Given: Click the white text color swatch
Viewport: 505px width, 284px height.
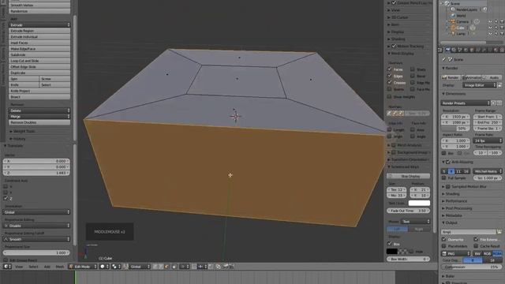Looking at the screenshot, I should click(419, 203).
